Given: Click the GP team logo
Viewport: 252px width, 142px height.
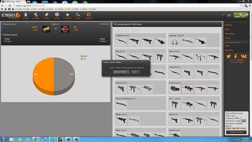Looking at the screenshot, I should 65,29.
